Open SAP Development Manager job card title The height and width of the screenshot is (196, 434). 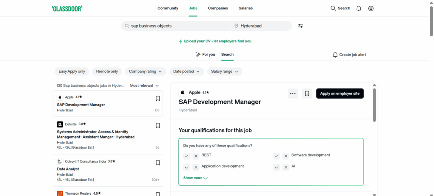[81, 105]
